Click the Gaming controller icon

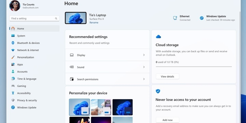tap(13, 86)
